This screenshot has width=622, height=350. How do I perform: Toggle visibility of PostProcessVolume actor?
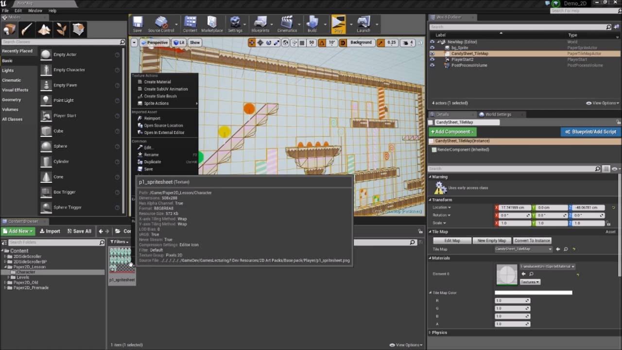point(432,65)
